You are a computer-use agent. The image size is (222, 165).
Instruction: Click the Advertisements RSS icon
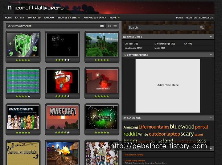coord(125,55)
